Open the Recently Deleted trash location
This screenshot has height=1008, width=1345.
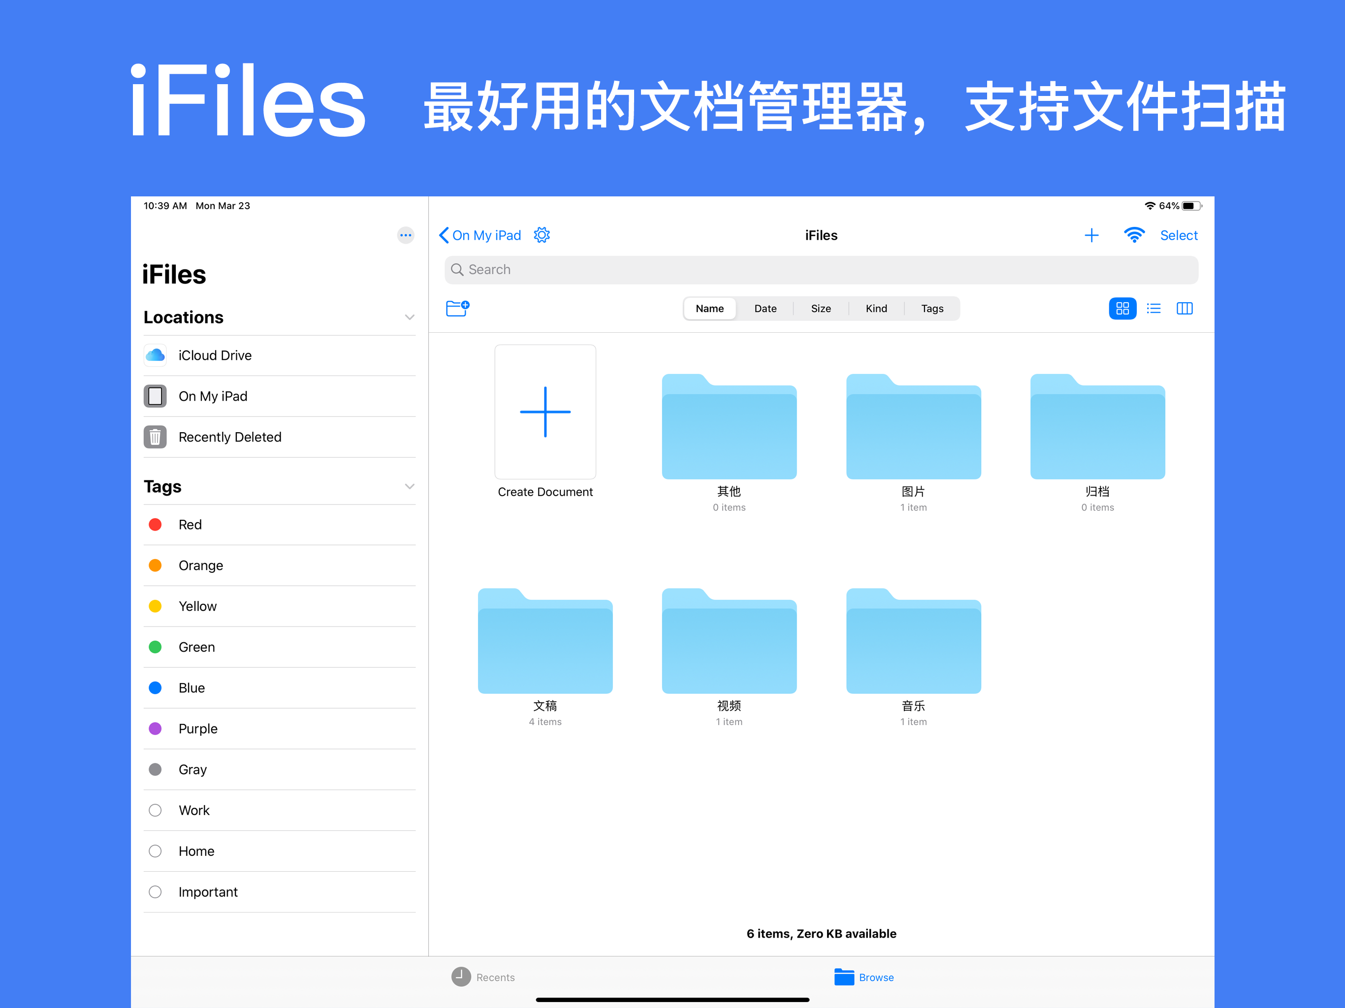[x=230, y=437]
